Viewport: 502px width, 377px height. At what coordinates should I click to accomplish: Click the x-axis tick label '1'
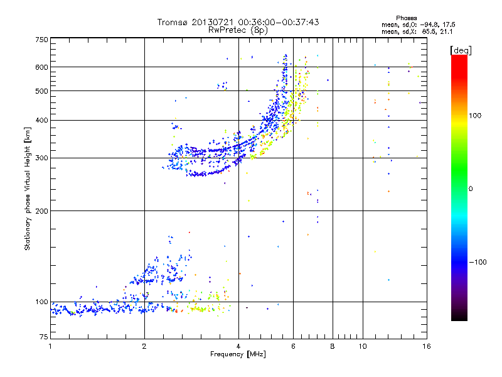(x=50, y=346)
